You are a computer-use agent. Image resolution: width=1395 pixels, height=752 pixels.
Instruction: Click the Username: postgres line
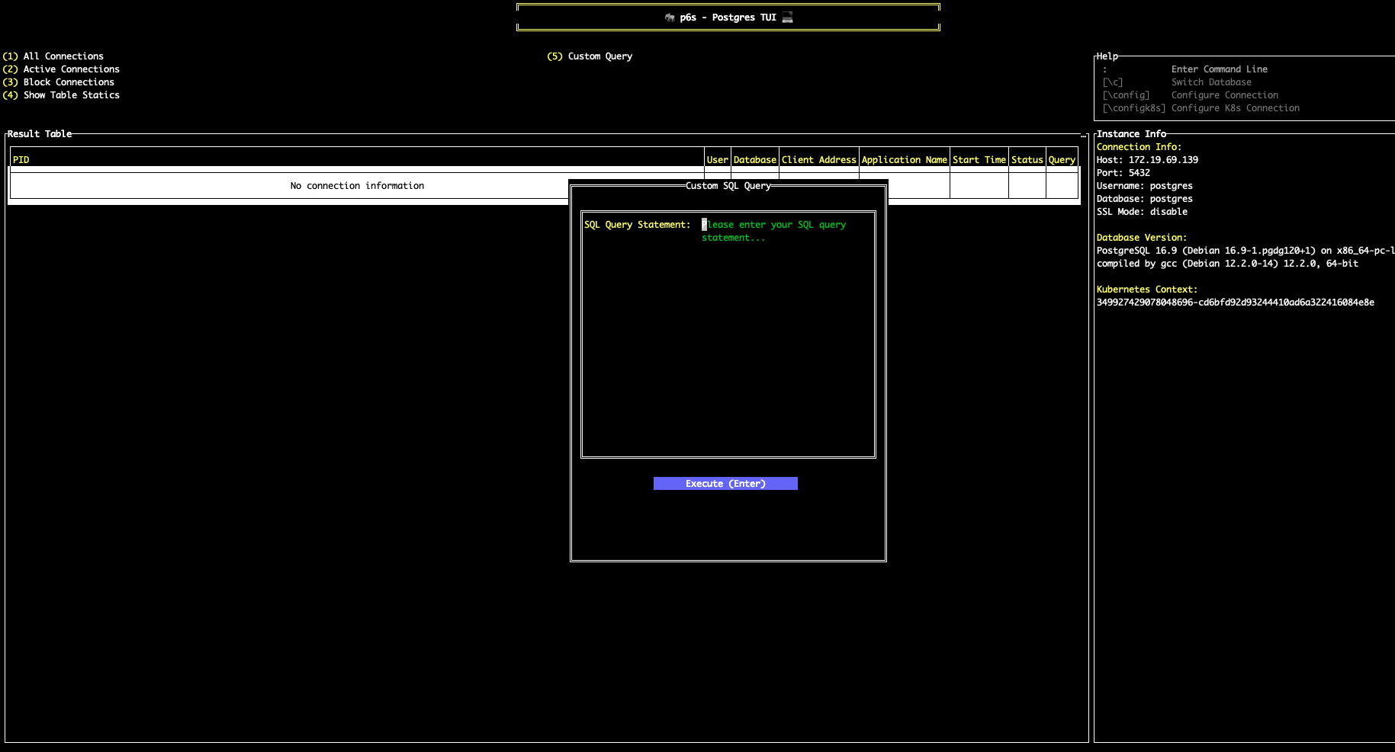click(x=1145, y=186)
